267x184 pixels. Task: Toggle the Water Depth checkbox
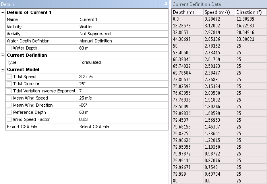coord(9,48)
